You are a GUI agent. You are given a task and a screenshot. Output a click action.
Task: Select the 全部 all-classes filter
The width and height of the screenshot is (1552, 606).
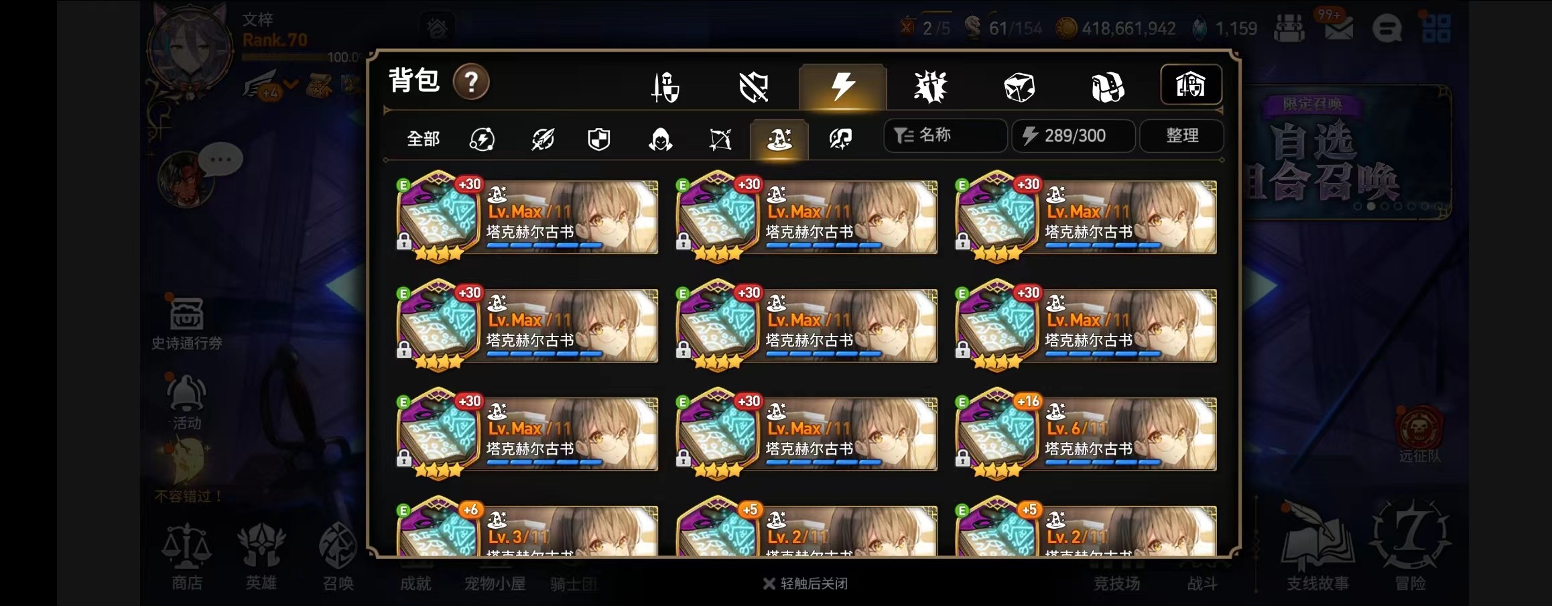click(424, 139)
